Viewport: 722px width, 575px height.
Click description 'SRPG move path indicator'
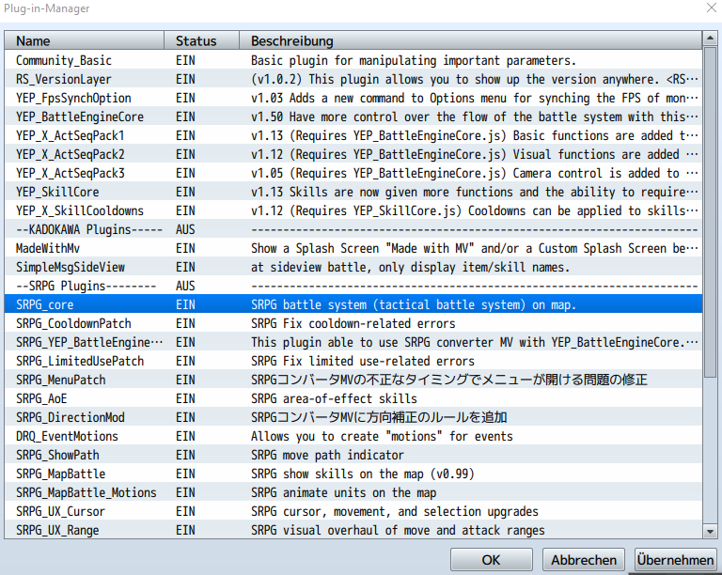point(327,455)
